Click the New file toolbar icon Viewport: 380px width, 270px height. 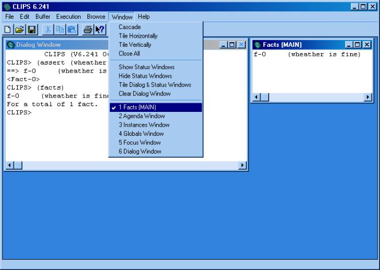(x=8, y=30)
